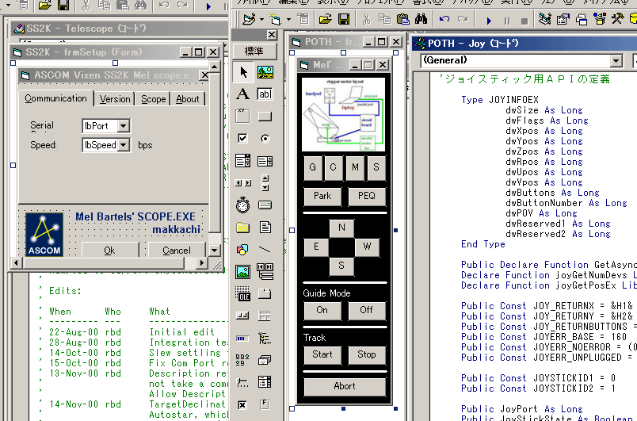Pick the HScrollBar control tool
The image size is (637, 421).
pyautogui.click(x=243, y=183)
